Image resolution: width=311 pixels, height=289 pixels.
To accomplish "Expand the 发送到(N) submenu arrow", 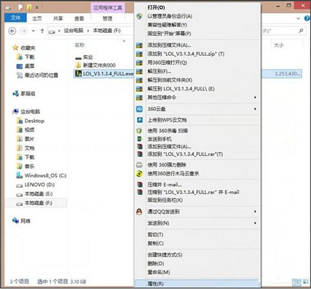I will click(x=255, y=223).
